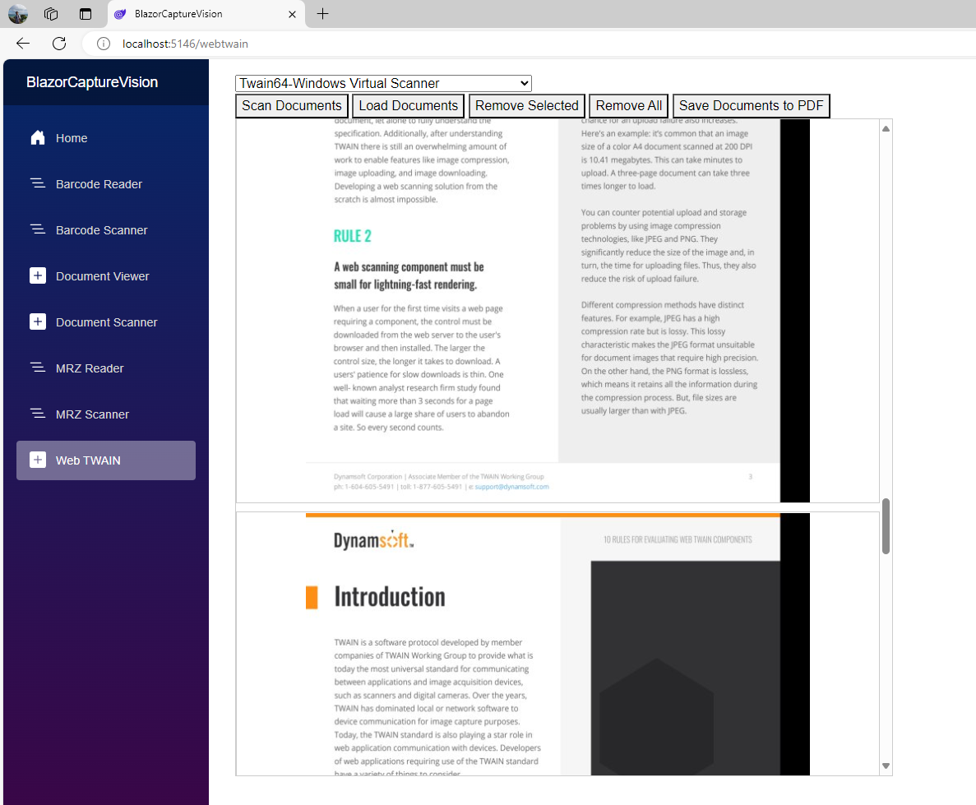Click the MRZ Scanner list icon
The image size is (976, 805).
[37, 414]
